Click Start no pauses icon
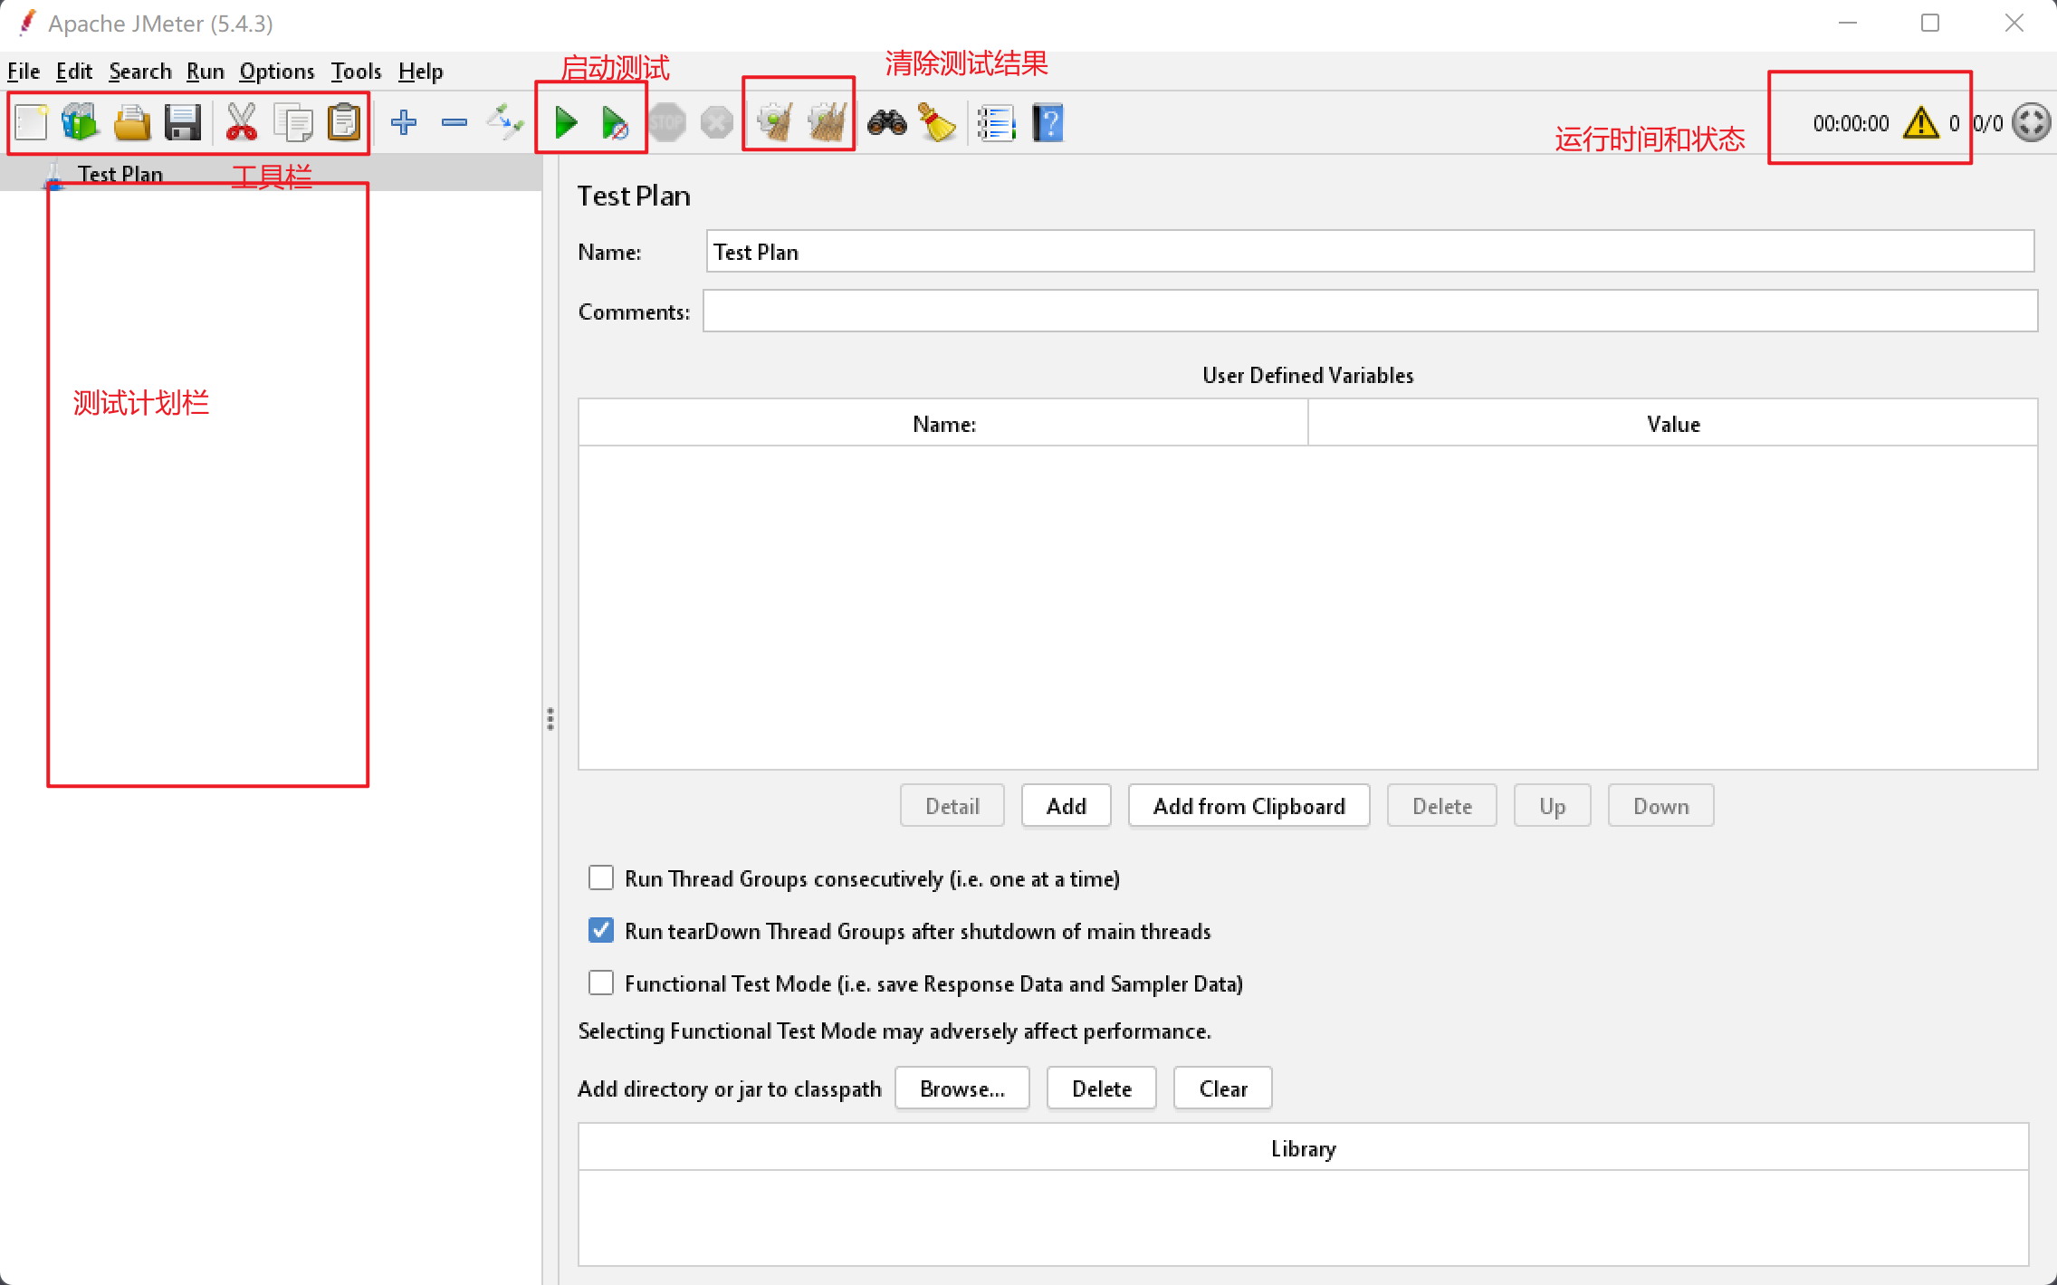Viewport: 2057px width, 1285px height. coord(615,122)
